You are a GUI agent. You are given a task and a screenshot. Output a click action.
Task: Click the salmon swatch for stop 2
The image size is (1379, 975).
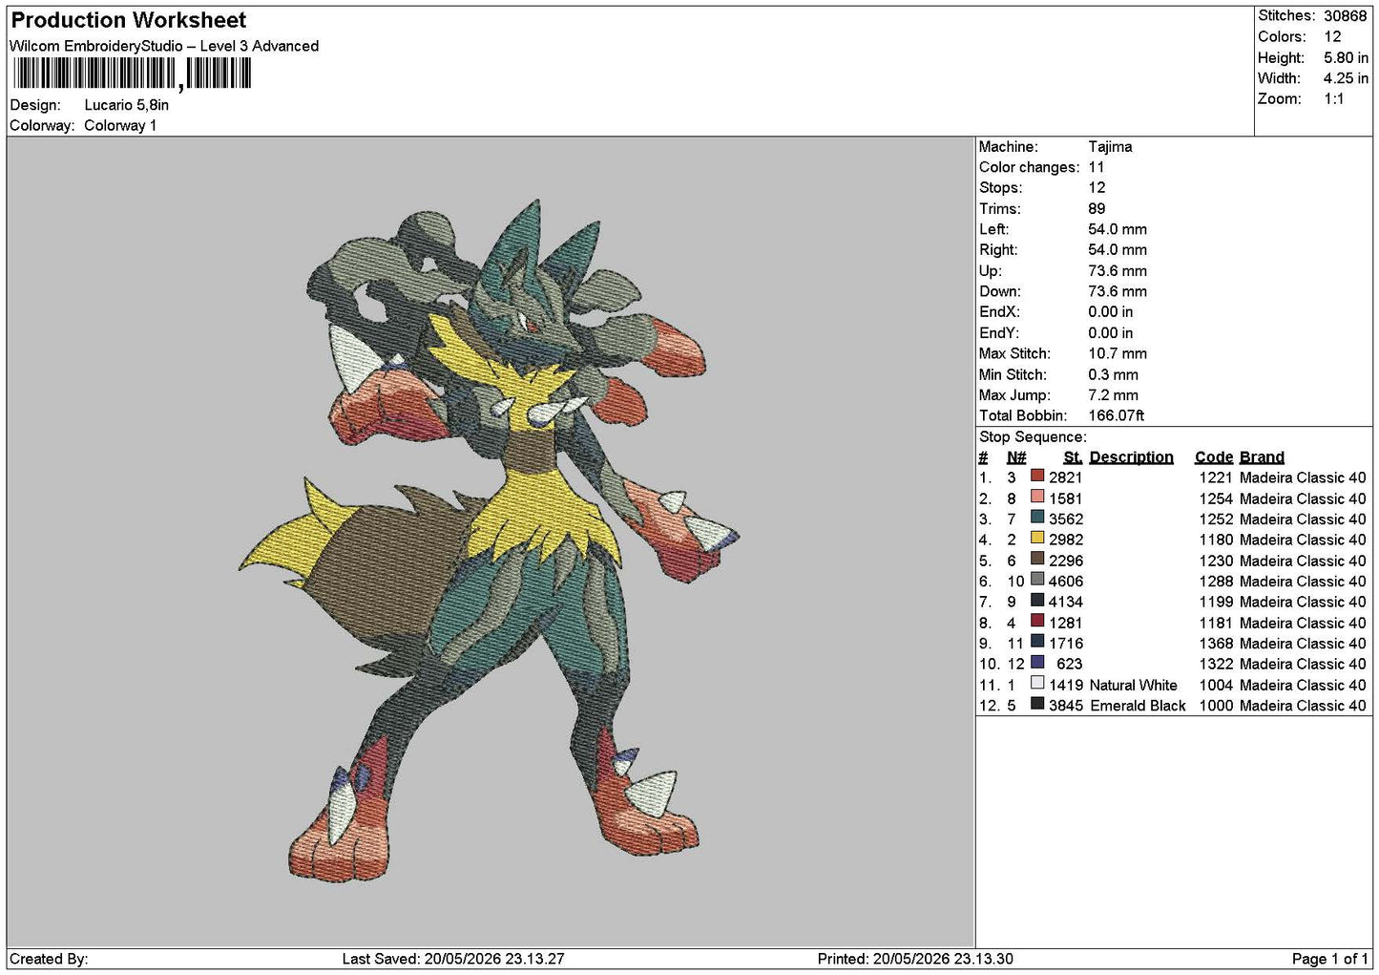(x=1036, y=498)
